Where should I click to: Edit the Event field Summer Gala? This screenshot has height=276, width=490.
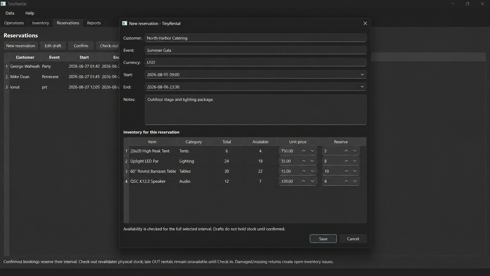256,50
